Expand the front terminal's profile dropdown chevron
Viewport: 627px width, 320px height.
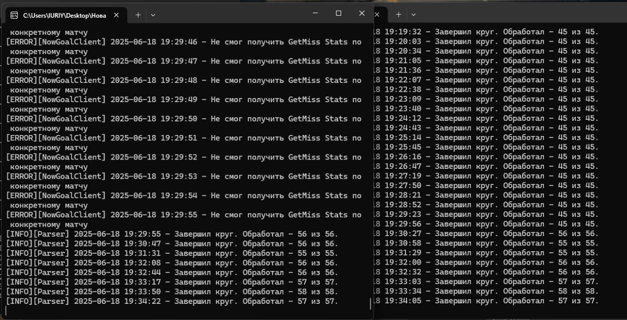[x=153, y=15]
